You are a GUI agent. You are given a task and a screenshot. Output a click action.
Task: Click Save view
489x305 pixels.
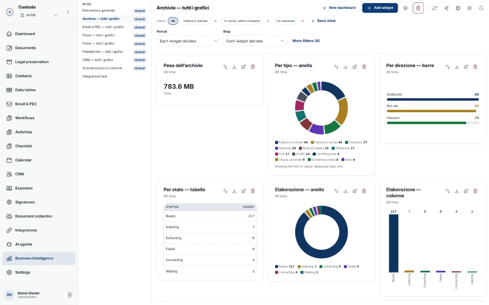click(x=323, y=21)
